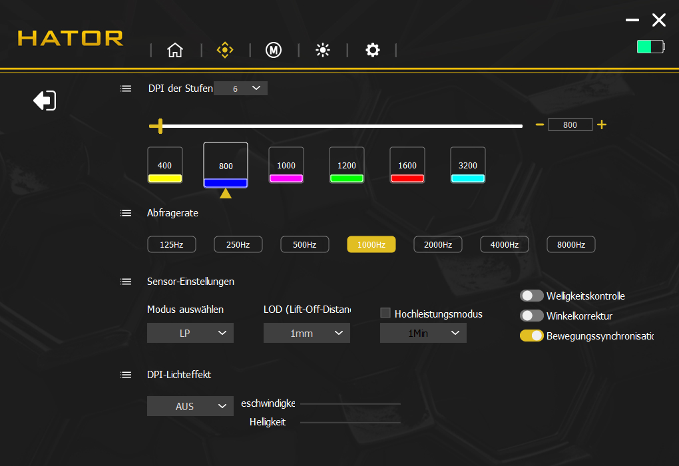Set polling rate to 8000Hz

pos(571,245)
